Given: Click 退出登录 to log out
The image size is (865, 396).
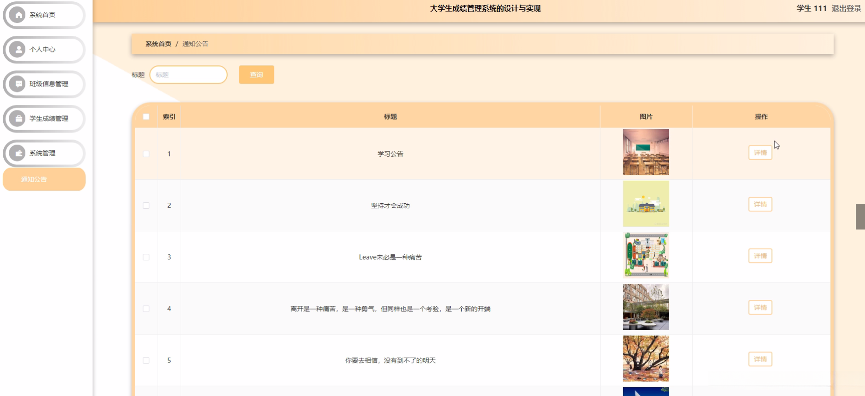Looking at the screenshot, I should tap(846, 8).
